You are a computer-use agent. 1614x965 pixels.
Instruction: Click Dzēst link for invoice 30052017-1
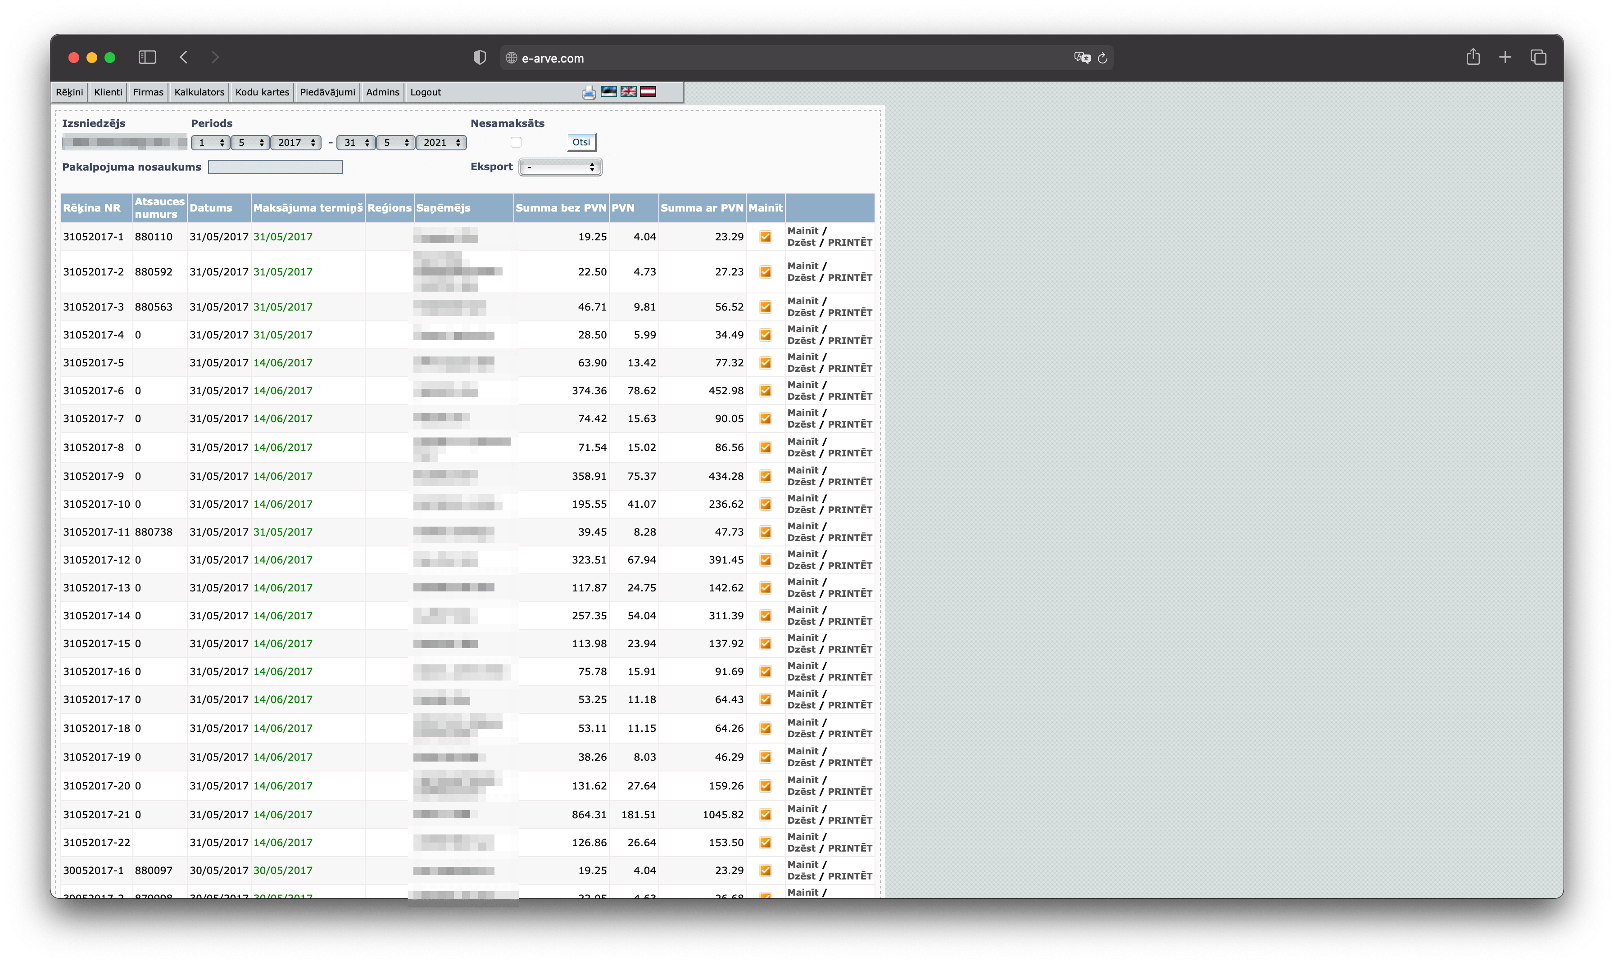[x=801, y=877]
